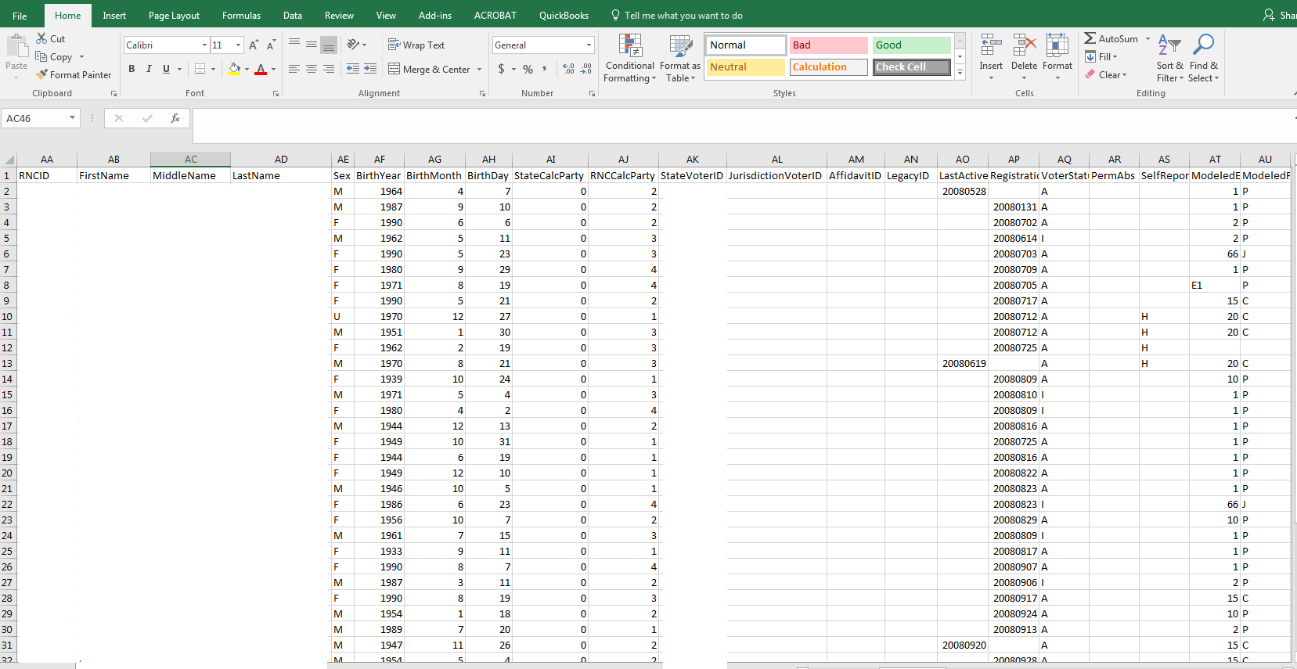Toggle top vertical alignment
Image resolution: width=1297 pixels, height=669 pixels.
pos(294,45)
